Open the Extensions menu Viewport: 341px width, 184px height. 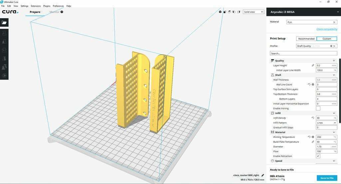tap(36, 6)
